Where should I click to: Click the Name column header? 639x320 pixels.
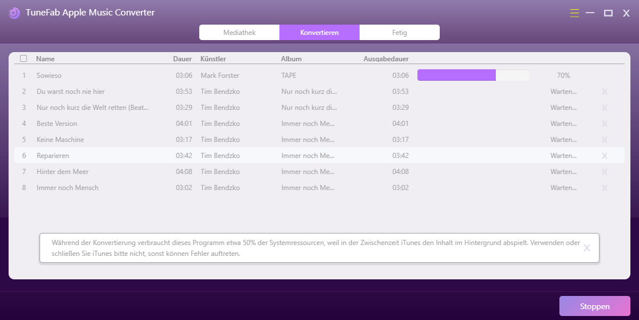pyautogui.click(x=45, y=59)
